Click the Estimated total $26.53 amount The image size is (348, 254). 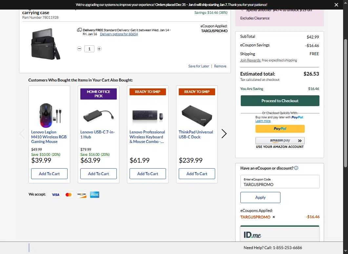(311, 74)
